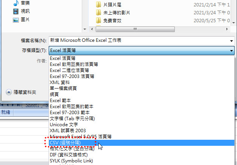Screen dimensions: 237x165
Task: Collapse the 存檔類型 file type dropdown
Action: tap(231, 50)
